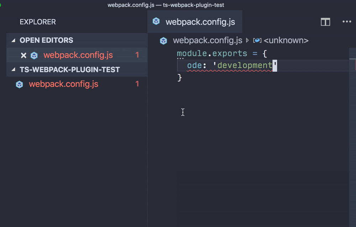
Task: Collapse the TS-WEBPACK-PLUGIN-TEST folder section
Action: [14, 69]
